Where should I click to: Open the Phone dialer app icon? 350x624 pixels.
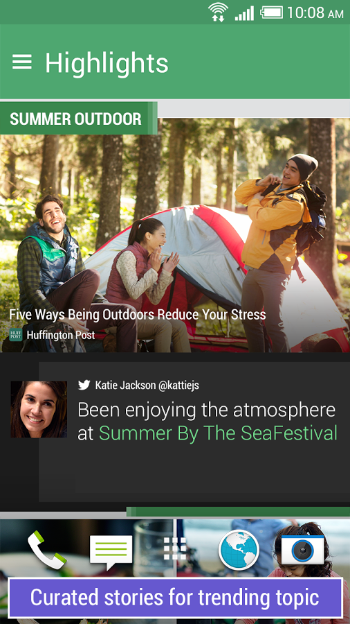pos(47,550)
